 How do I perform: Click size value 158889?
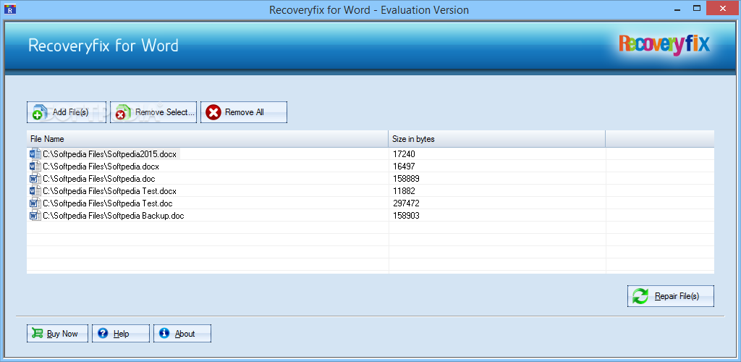(406, 179)
